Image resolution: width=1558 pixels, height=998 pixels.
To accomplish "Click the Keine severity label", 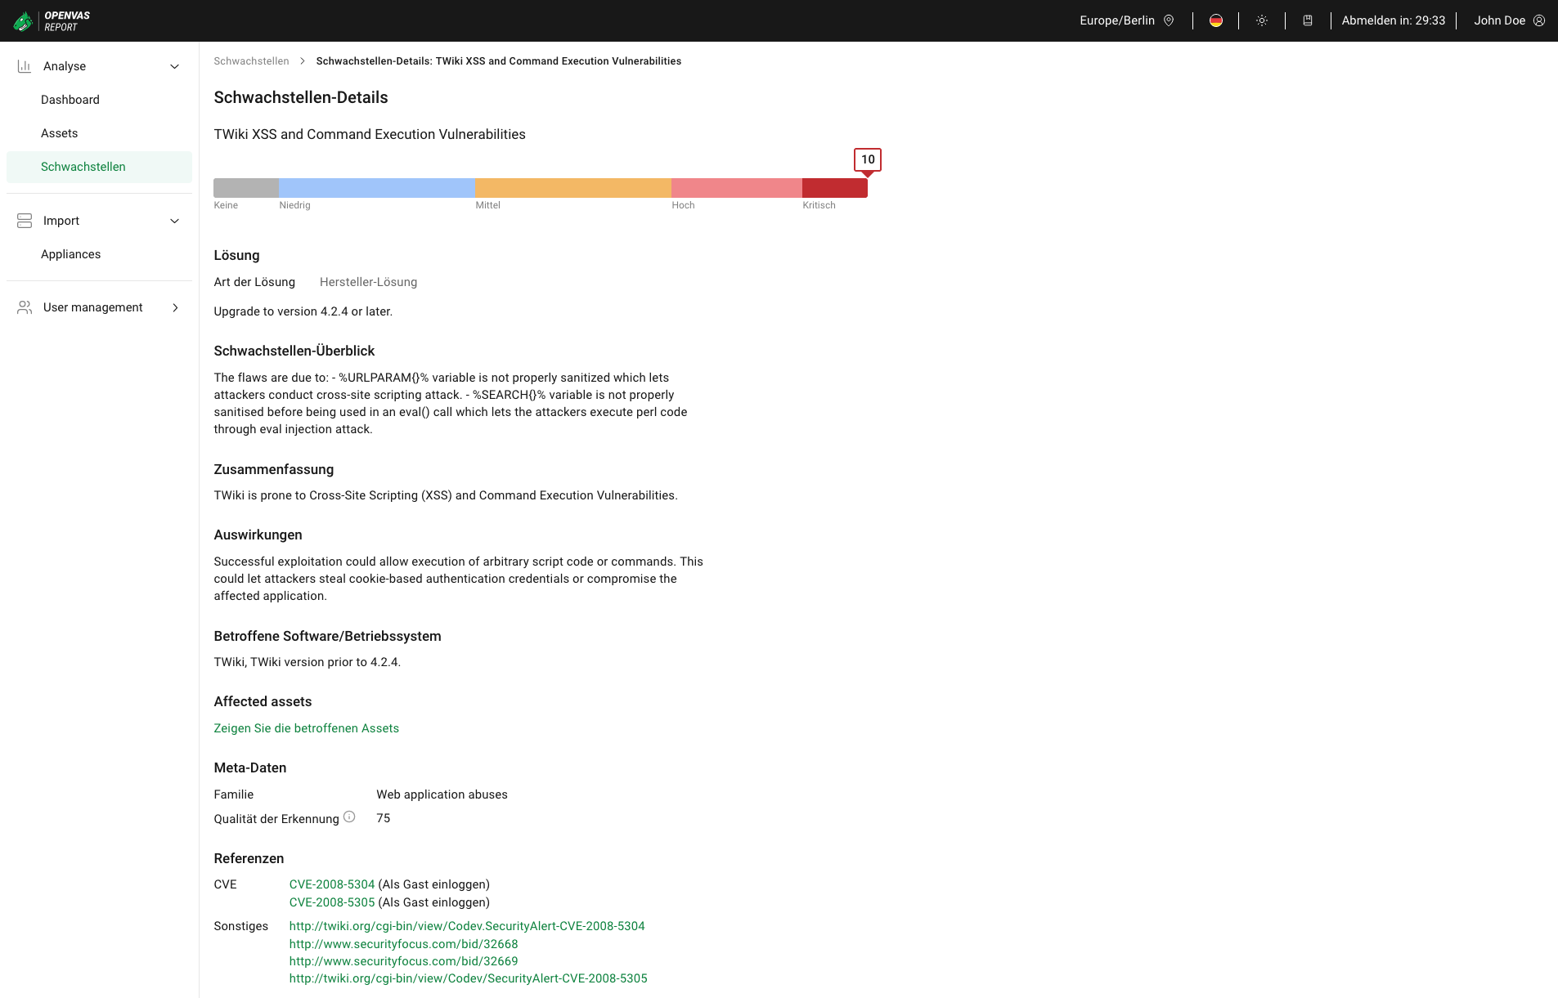I will click(226, 205).
